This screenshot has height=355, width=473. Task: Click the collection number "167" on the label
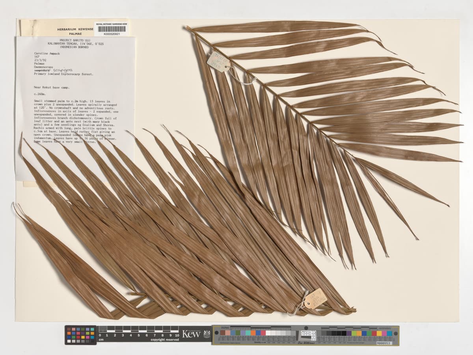(37, 57)
